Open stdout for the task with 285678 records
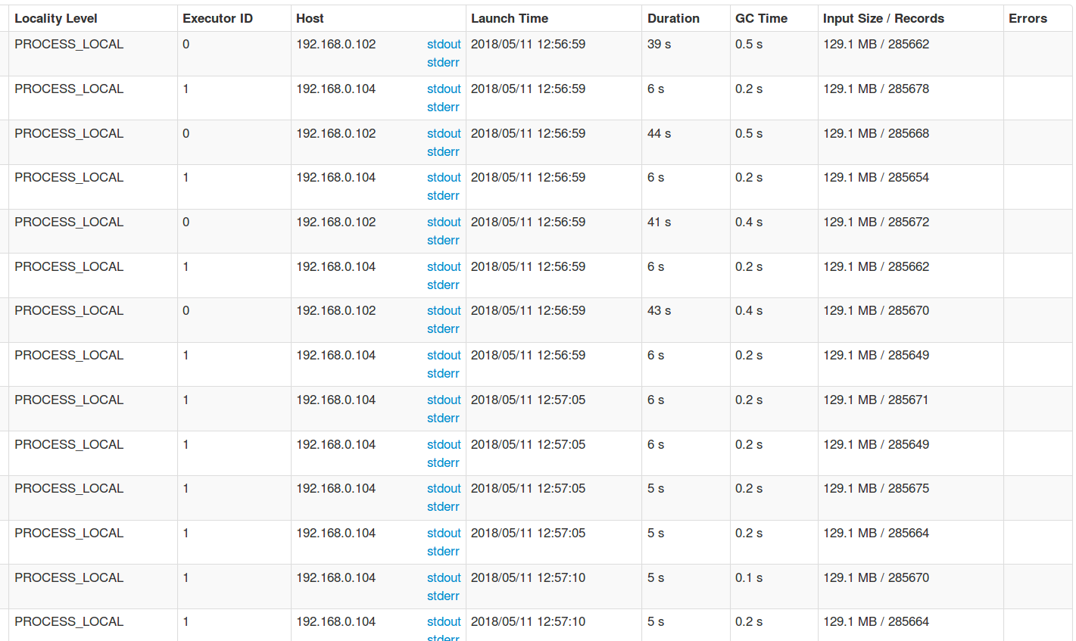The image size is (1076, 641). pos(444,89)
